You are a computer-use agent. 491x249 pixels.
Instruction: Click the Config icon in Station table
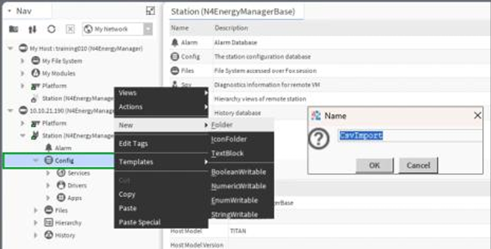pyautogui.click(x=175, y=56)
